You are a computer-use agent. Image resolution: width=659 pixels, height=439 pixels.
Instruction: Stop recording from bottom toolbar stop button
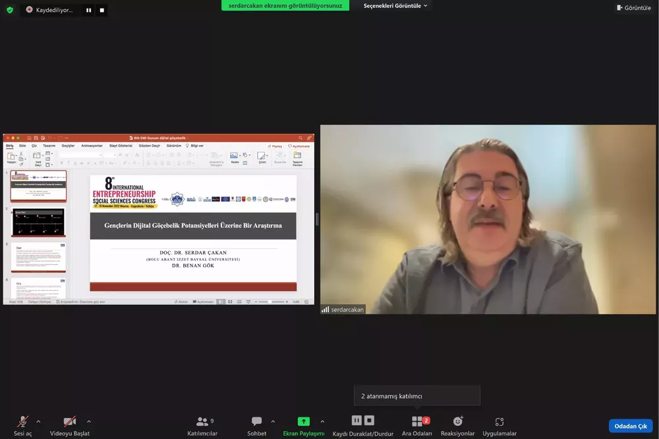(370, 421)
